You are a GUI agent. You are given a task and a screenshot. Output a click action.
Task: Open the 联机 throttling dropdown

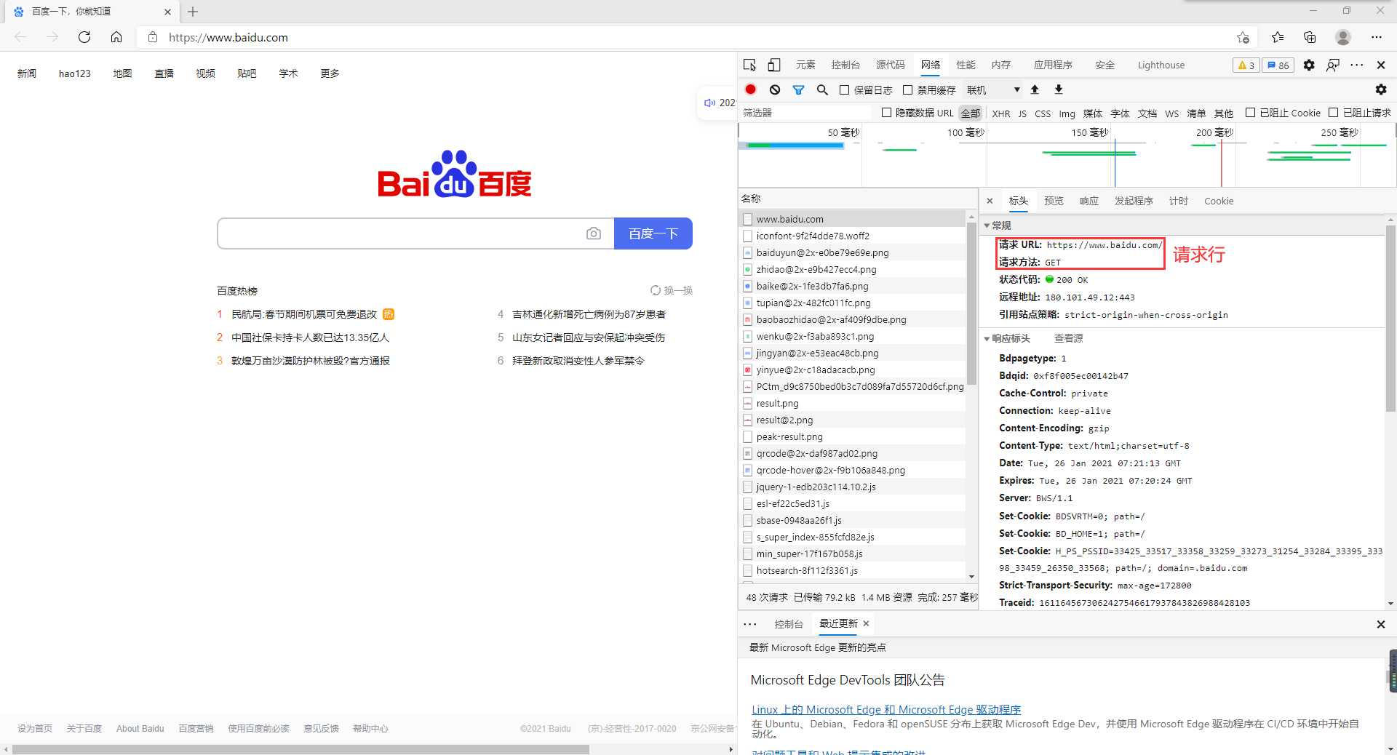click(x=993, y=90)
